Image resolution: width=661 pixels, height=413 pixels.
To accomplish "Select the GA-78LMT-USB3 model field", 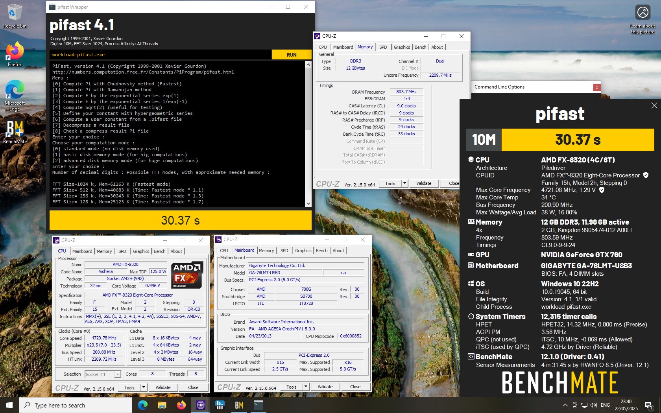I will [x=285, y=273].
